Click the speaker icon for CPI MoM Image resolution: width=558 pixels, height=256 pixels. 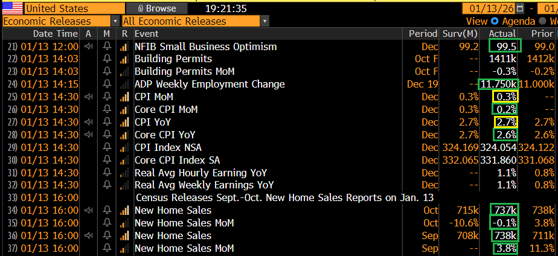(x=89, y=97)
